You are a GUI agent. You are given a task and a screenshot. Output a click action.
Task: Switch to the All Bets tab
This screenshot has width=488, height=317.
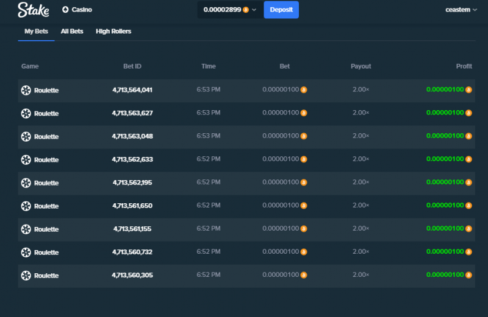(72, 32)
